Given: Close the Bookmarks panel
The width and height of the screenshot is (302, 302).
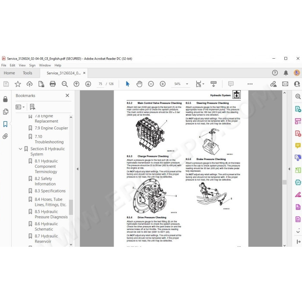Looking at the screenshot, I should (67, 95).
